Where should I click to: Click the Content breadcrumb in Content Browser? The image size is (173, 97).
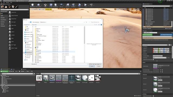[x=22, y=71]
